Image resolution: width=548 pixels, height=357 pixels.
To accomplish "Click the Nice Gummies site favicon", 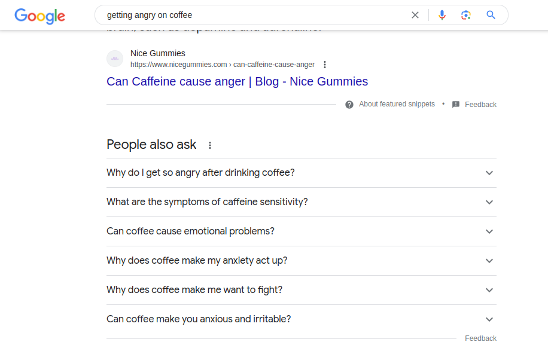I will pos(115,59).
